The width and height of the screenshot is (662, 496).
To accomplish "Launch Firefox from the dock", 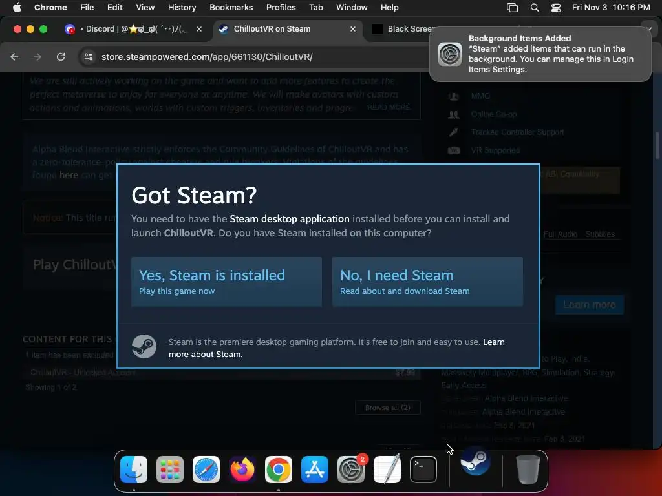I will 242,470.
